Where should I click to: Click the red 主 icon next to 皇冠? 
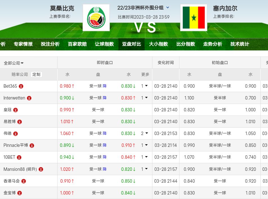[x=15, y=110]
